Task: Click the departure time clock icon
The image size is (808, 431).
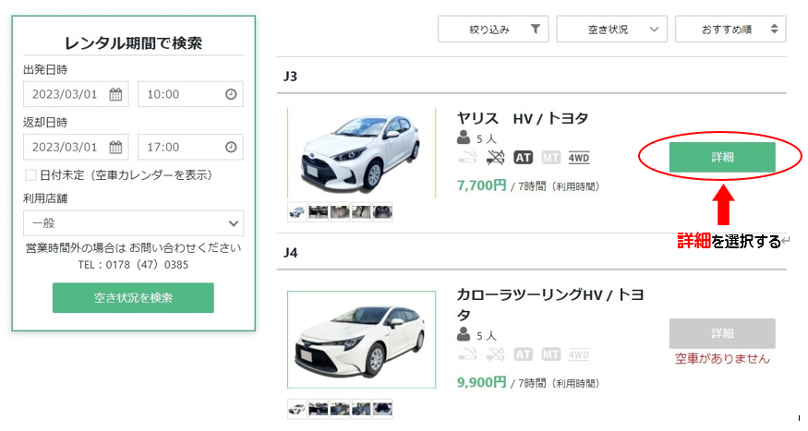Action: pyautogui.click(x=231, y=94)
